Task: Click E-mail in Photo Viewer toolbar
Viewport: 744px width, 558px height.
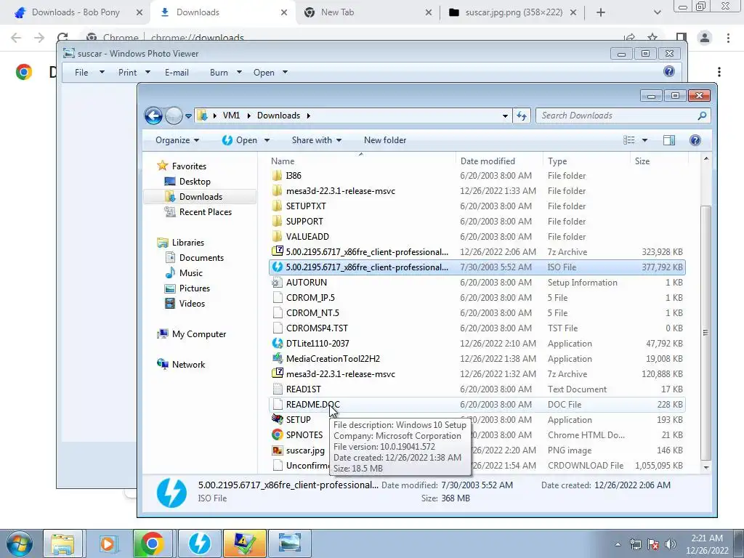Action: 177,72
